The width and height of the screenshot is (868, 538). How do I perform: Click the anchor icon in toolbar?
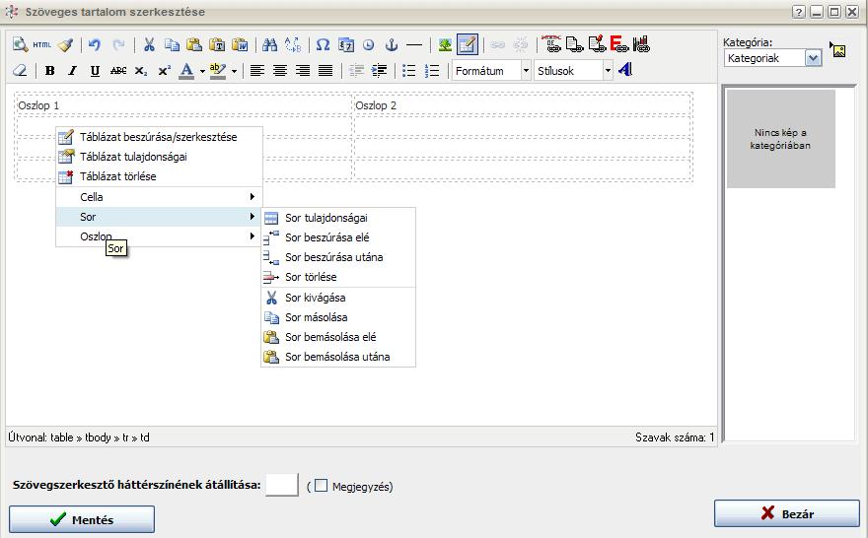tap(391, 45)
